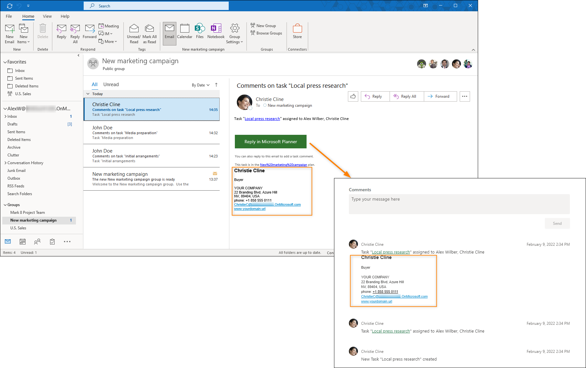Screen dimensions: 586x368
Task: Click the New Group button
Action: [263, 25]
